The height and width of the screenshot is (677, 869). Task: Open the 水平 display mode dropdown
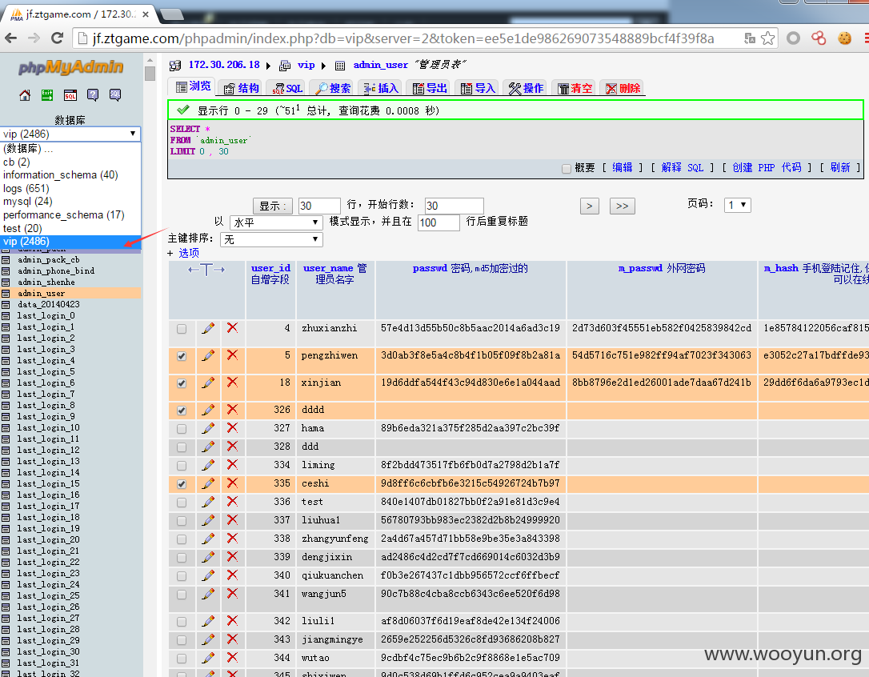(276, 223)
